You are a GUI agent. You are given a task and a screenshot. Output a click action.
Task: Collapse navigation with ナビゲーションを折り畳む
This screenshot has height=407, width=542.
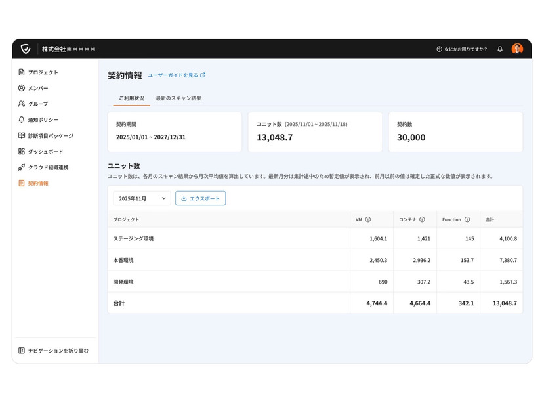click(x=58, y=351)
